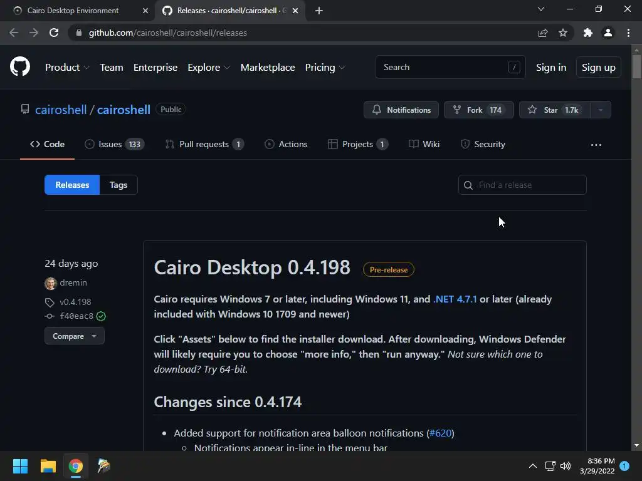Open the Team page
Screen dimensions: 642x481
click(x=112, y=68)
